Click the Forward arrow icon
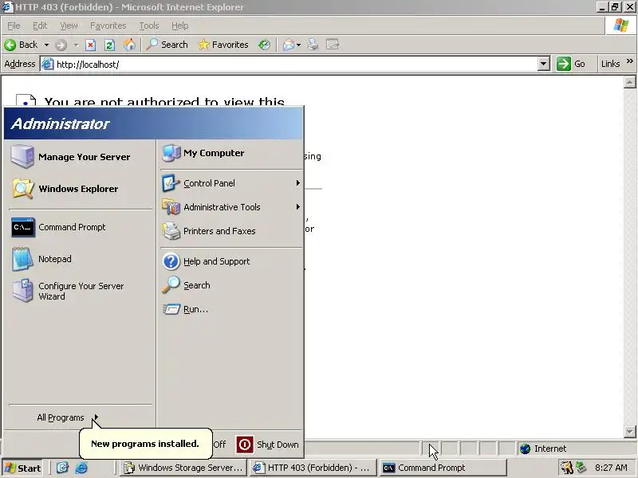 61,45
